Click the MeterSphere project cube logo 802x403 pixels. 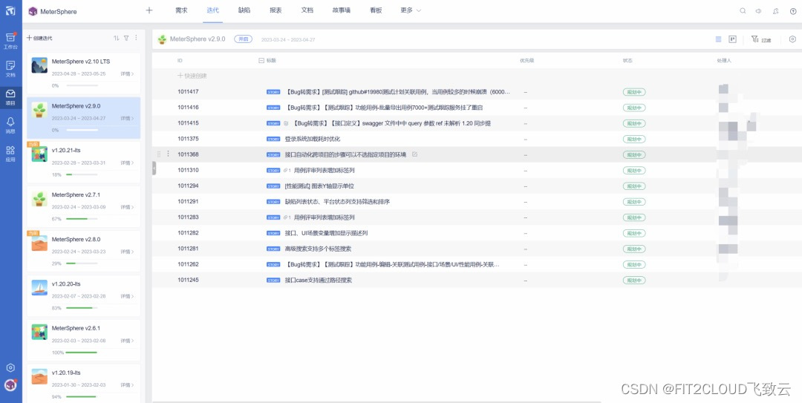[33, 11]
